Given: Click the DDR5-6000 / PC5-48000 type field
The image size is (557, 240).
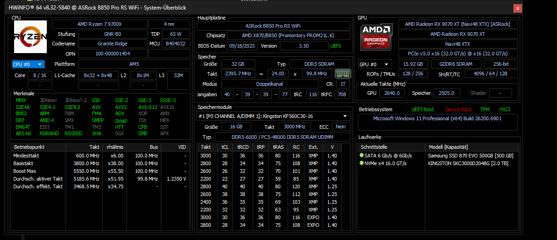Looking at the screenshot, I should coord(282,137).
